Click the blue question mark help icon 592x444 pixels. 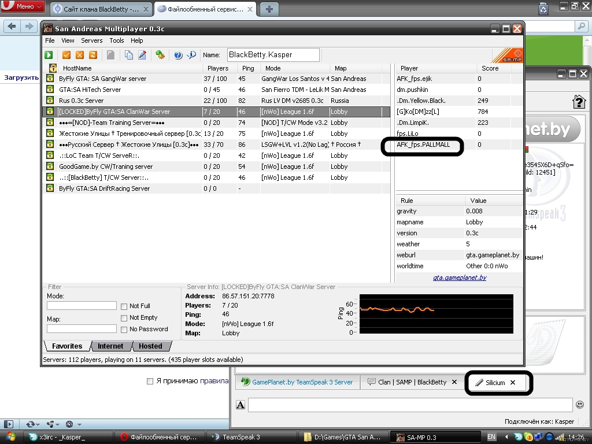178,55
